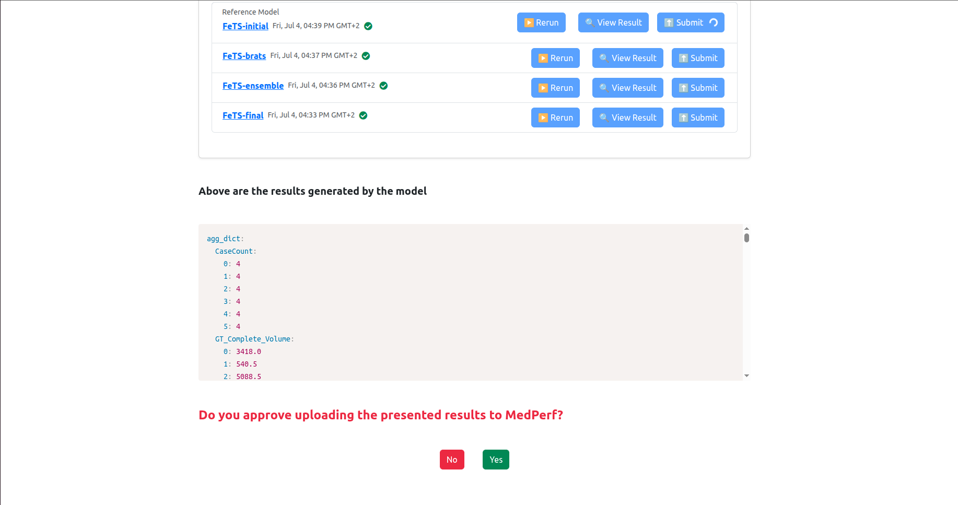
Task: Click the results panel scrollbar thumb
Action: pos(746,238)
